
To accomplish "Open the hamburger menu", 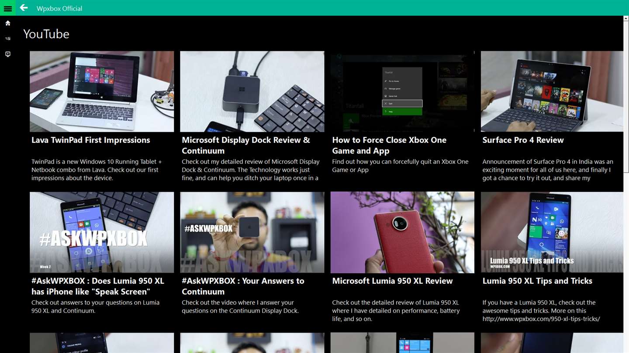I will point(8,8).
